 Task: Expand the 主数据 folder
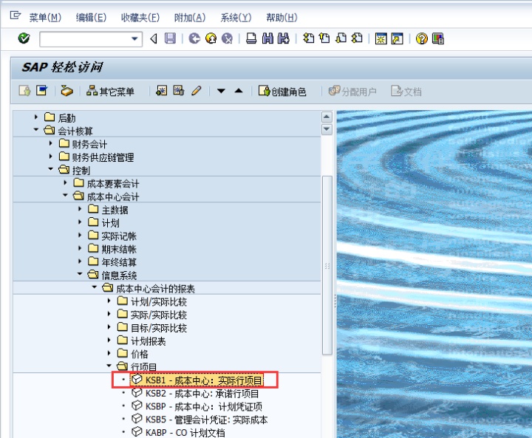click(x=80, y=208)
